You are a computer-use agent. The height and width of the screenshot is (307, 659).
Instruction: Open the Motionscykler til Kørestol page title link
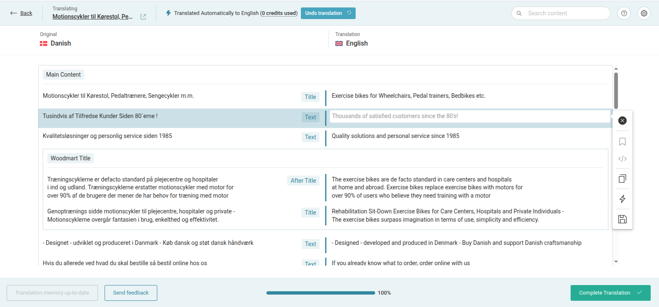93,17
